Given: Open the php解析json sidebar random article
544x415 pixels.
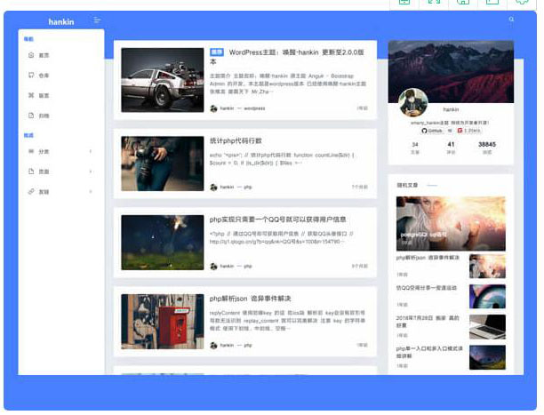Looking at the screenshot, I should (427, 258).
